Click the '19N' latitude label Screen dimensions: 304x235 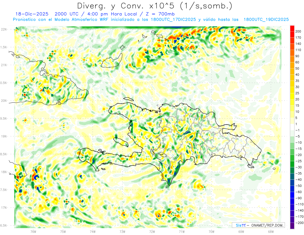click(4, 136)
